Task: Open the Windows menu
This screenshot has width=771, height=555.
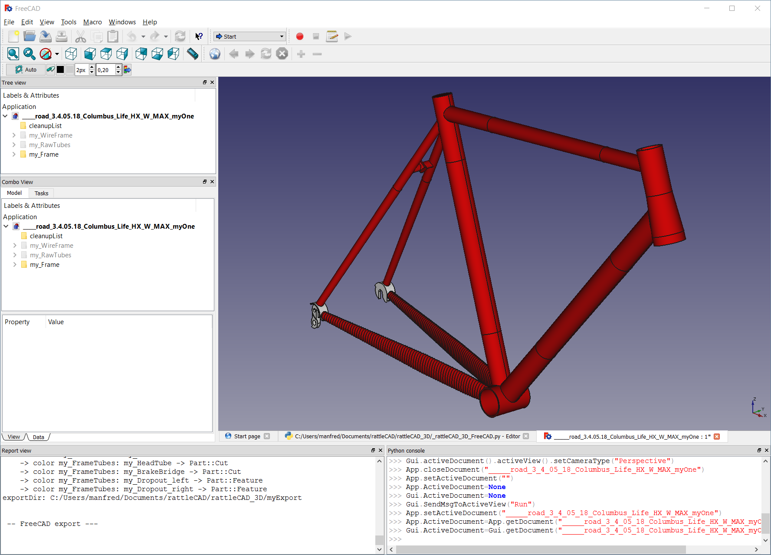Action: (x=122, y=22)
